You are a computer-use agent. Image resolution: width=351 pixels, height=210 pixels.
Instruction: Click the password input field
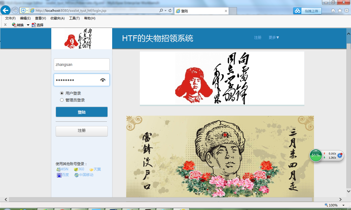(82, 80)
